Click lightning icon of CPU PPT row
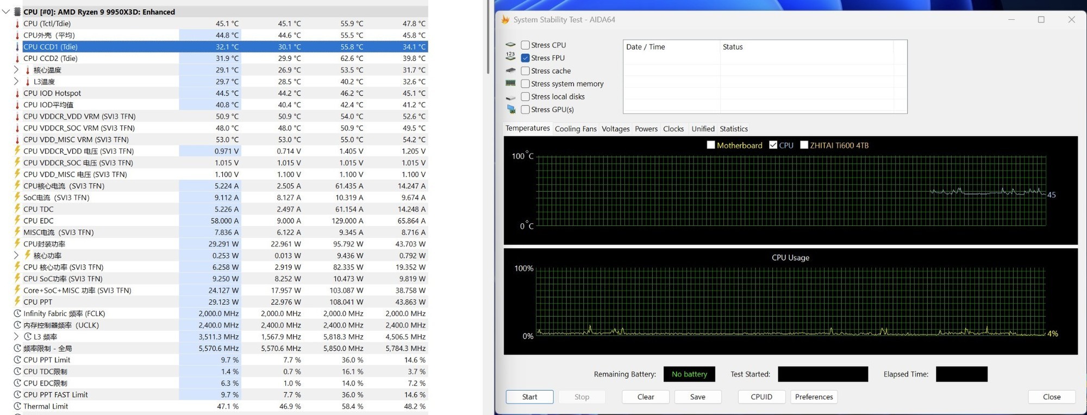Viewport: 1087px width, 415px height. [17, 301]
